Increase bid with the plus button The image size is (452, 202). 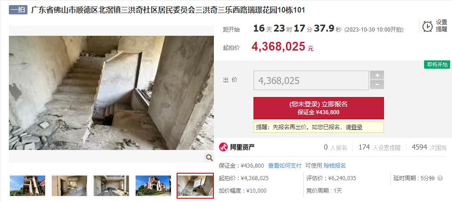[377, 75]
